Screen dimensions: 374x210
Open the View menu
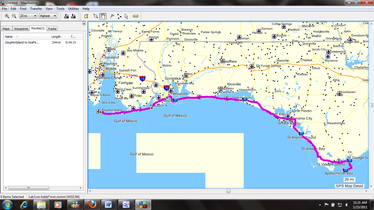[x=49, y=9]
